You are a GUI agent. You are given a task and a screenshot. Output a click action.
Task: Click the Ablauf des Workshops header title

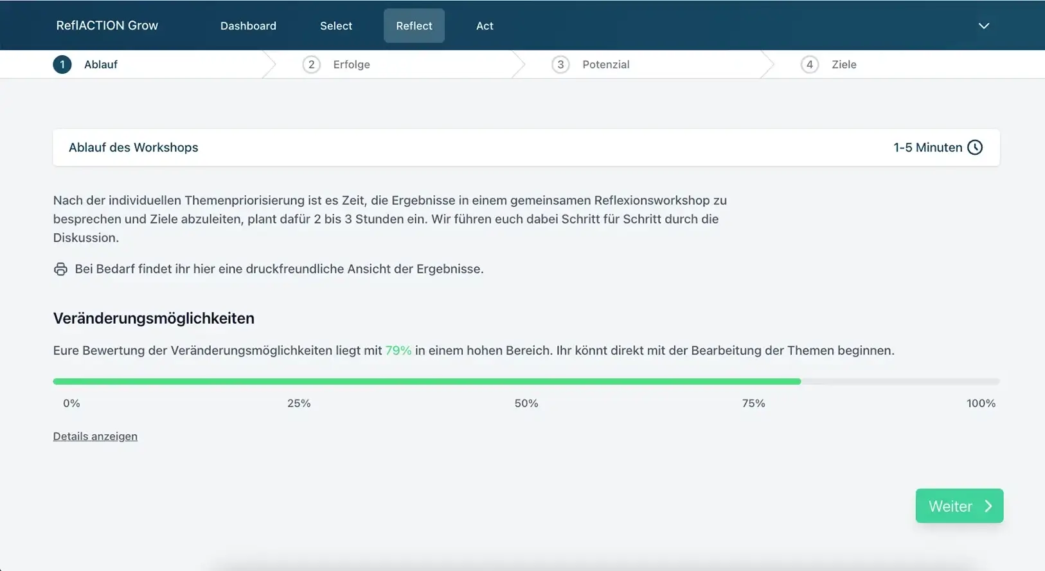click(133, 148)
